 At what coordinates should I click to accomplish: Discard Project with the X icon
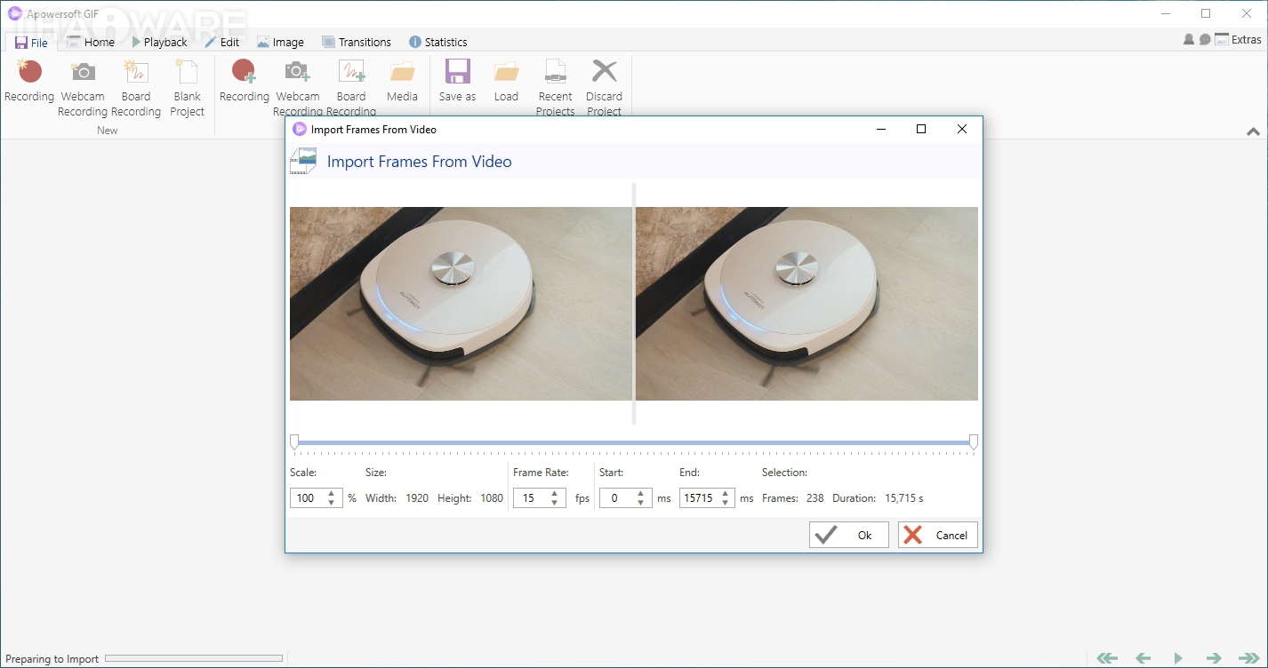[605, 88]
